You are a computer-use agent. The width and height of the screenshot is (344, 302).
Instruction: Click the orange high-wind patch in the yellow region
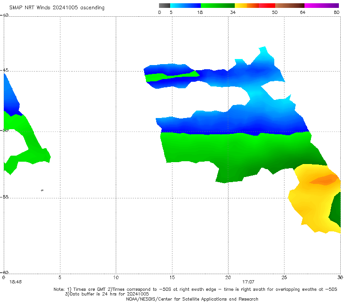coord(324,180)
